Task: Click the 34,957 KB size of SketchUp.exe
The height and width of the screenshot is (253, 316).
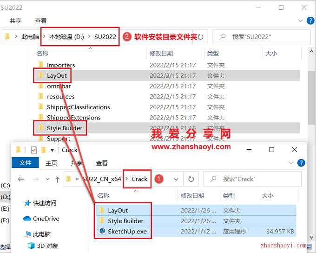Action: [280, 231]
